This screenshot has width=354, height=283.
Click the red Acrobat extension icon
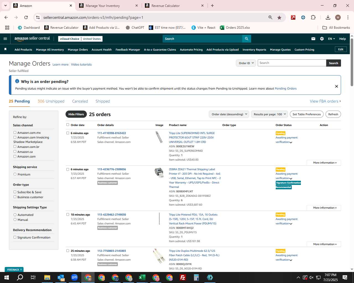(293, 17)
